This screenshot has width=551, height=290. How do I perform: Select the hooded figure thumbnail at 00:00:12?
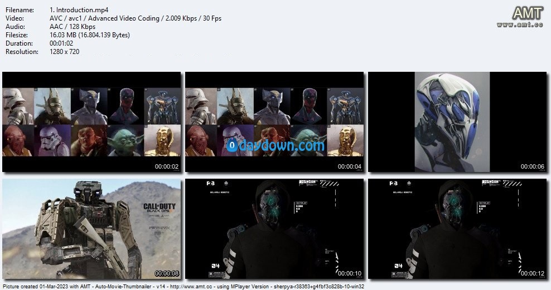[x=457, y=229]
